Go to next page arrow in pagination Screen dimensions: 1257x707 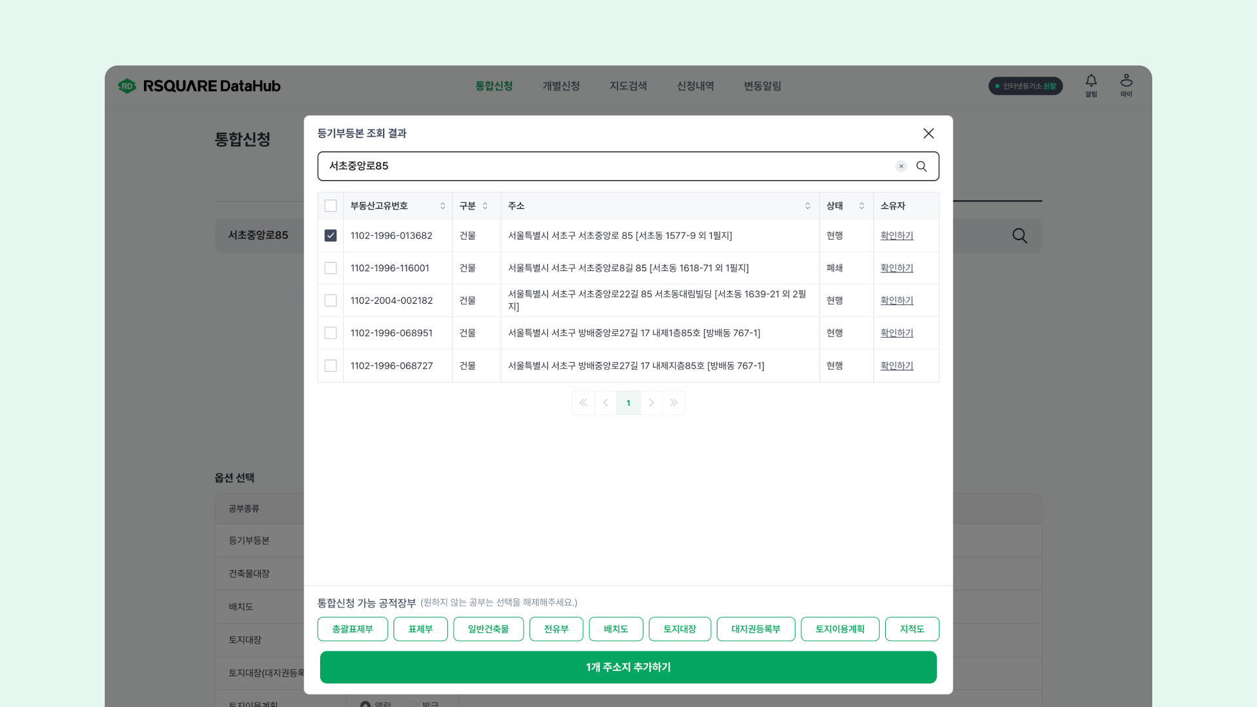click(651, 403)
